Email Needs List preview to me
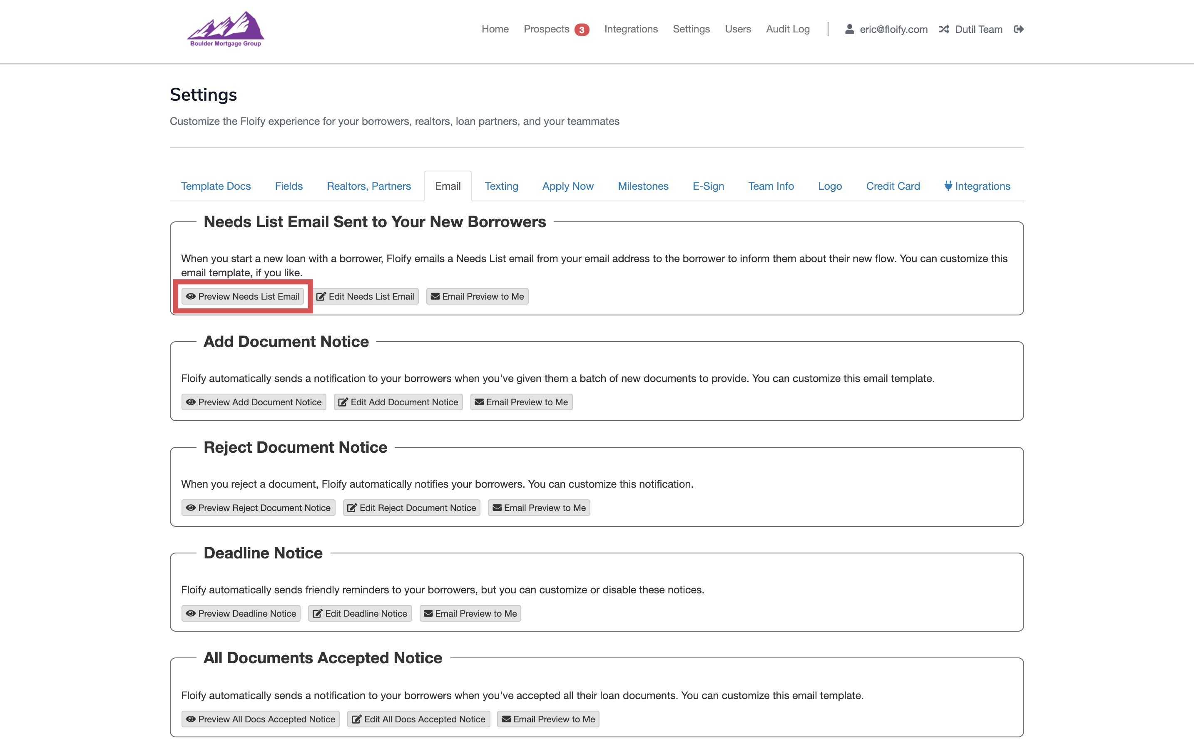This screenshot has width=1194, height=744. 477,296
